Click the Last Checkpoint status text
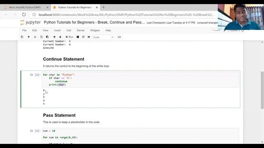Image resolution: width=264 pixels, height=148 pixels. [x=171, y=23]
